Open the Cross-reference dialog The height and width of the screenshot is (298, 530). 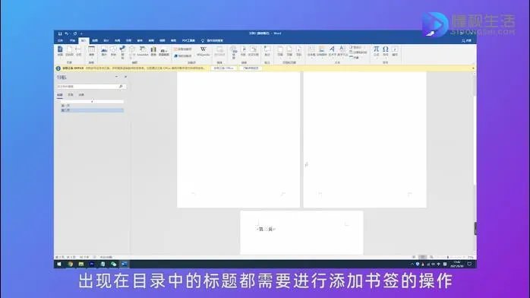point(253,51)
